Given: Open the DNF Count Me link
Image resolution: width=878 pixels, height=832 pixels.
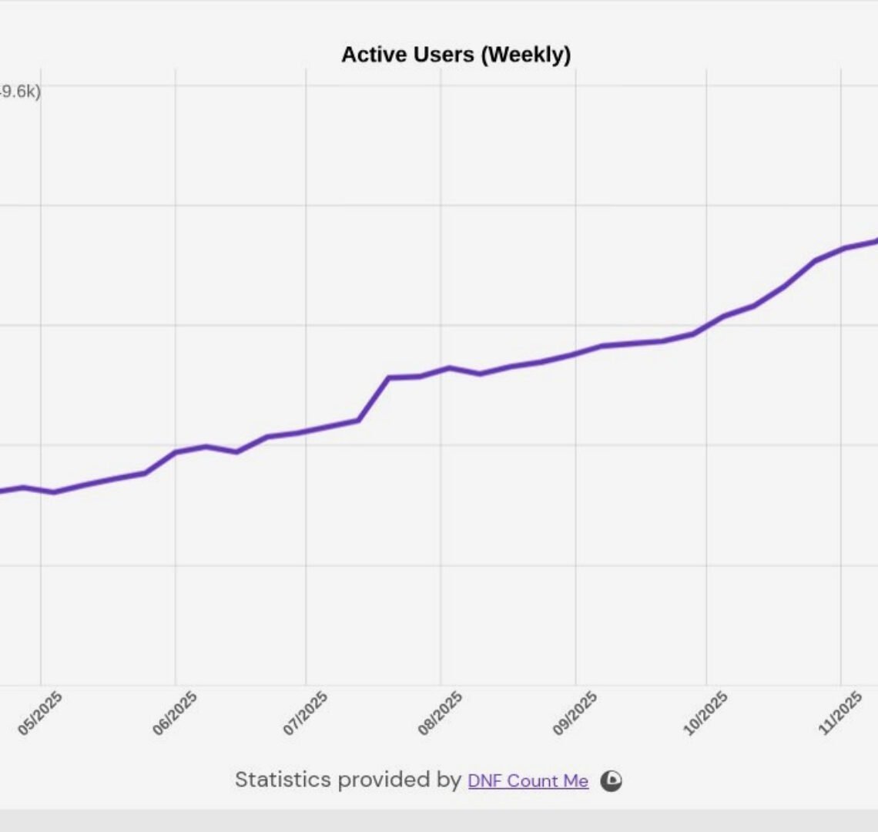Looking at the screenshot, I should 528,780.
